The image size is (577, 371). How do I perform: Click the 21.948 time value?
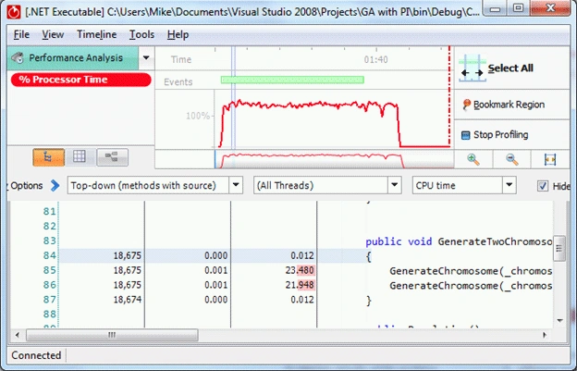300,285
